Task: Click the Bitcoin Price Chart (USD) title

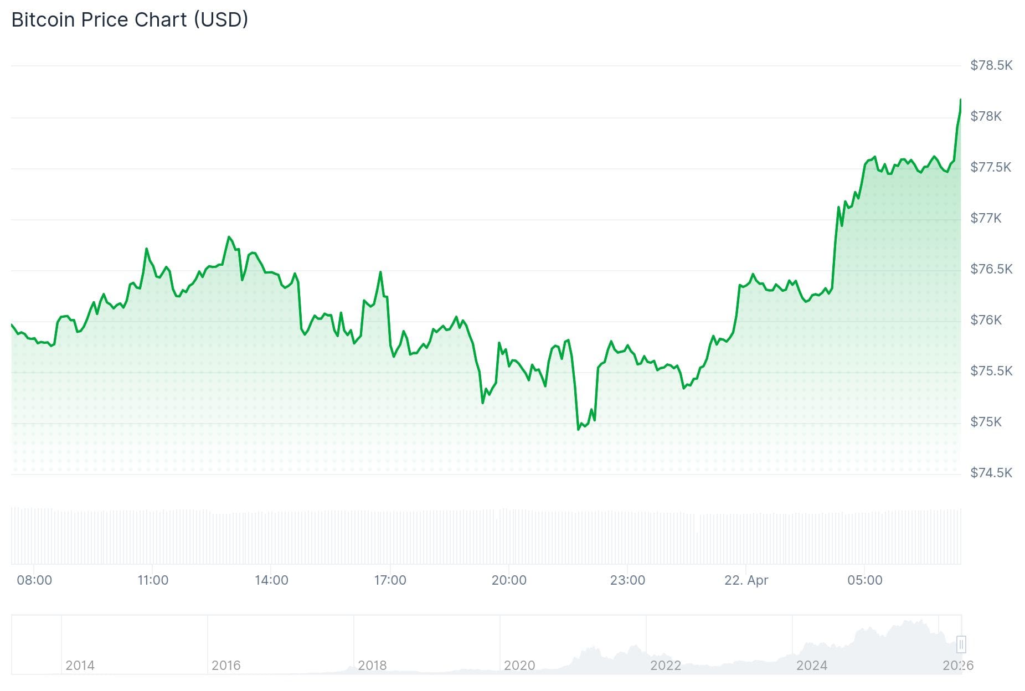Action: (130, 20)
